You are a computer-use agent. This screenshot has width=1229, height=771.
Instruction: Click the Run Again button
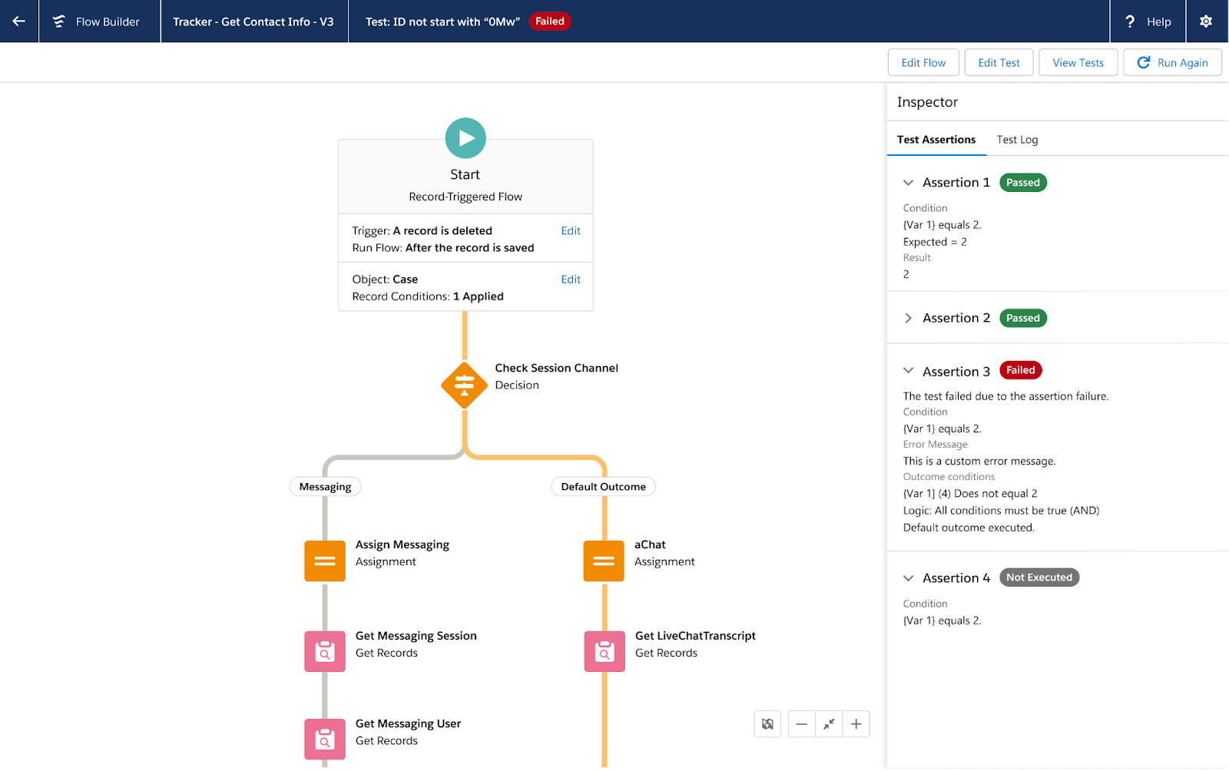click(1172, 63)
